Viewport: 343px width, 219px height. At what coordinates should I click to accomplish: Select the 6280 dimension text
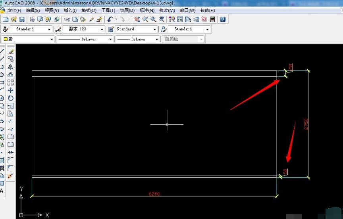click(x=154, y=194)
